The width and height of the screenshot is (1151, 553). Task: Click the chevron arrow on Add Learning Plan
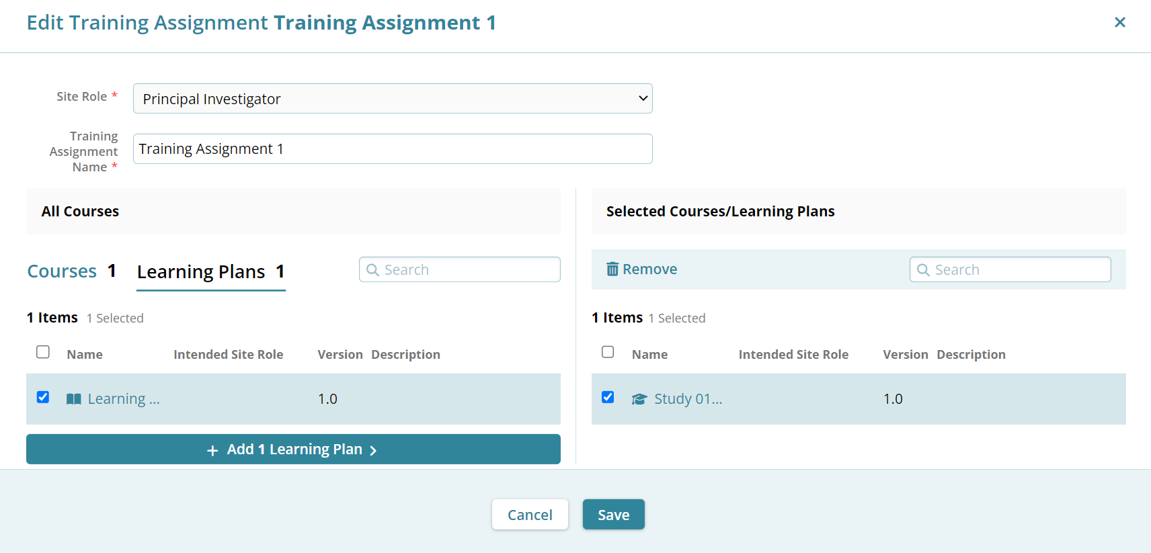[373, 450]
